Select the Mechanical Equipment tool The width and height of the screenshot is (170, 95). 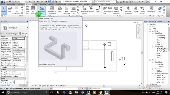pos(52,10)
